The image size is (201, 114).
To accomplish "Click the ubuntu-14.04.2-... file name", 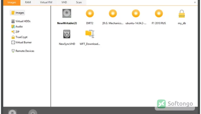I will tap(136, 23).
